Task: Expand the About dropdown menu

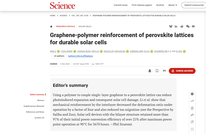Action: pos(173,5)
